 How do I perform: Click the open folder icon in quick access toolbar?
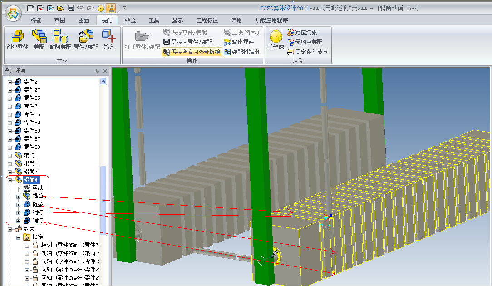tap(60, 8)
